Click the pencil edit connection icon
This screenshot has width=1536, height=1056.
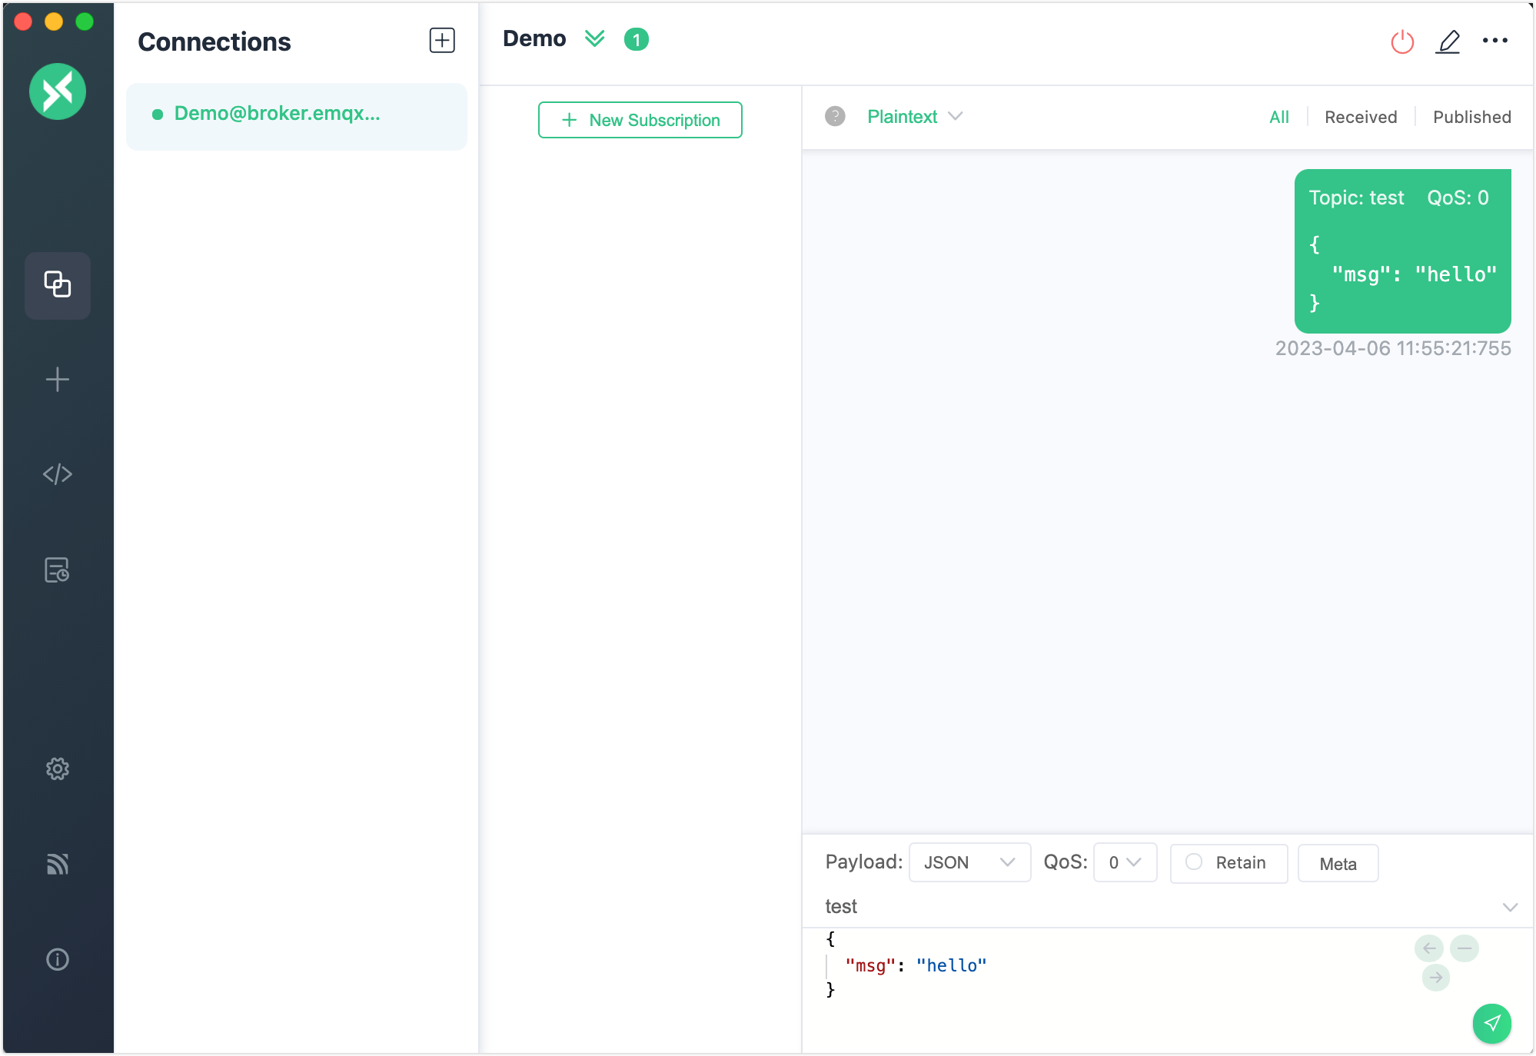[1448, 42]
